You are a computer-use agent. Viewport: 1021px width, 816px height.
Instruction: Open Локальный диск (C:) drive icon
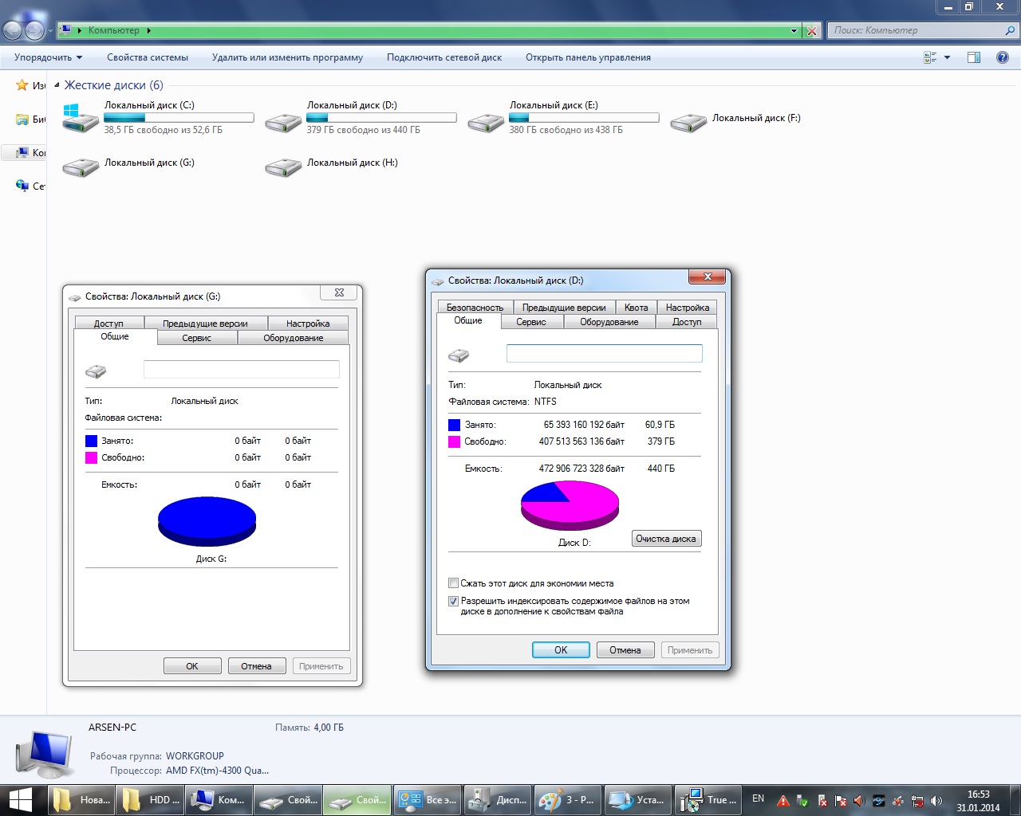point(81,119)
